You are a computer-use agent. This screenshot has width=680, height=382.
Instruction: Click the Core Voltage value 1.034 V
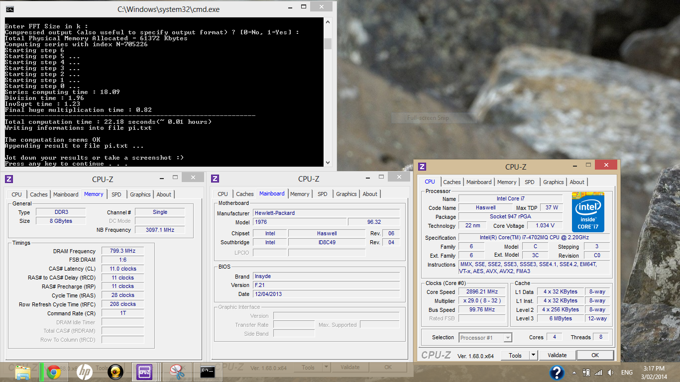(545, 225)
